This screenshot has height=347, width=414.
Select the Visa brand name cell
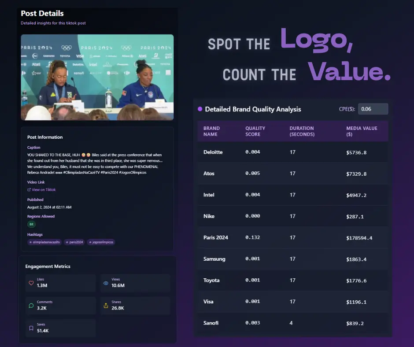[x=208, y=302]
